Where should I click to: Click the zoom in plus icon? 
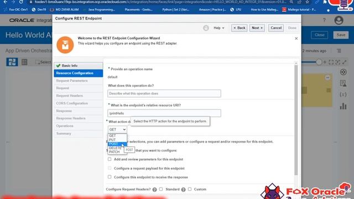tap(325, 62)
